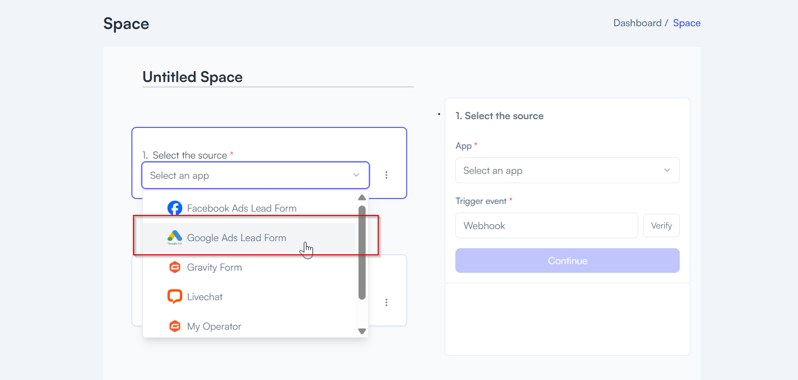Click the Verify button
The width and height of the screenshot is (798, 380).
click(661, 226)
